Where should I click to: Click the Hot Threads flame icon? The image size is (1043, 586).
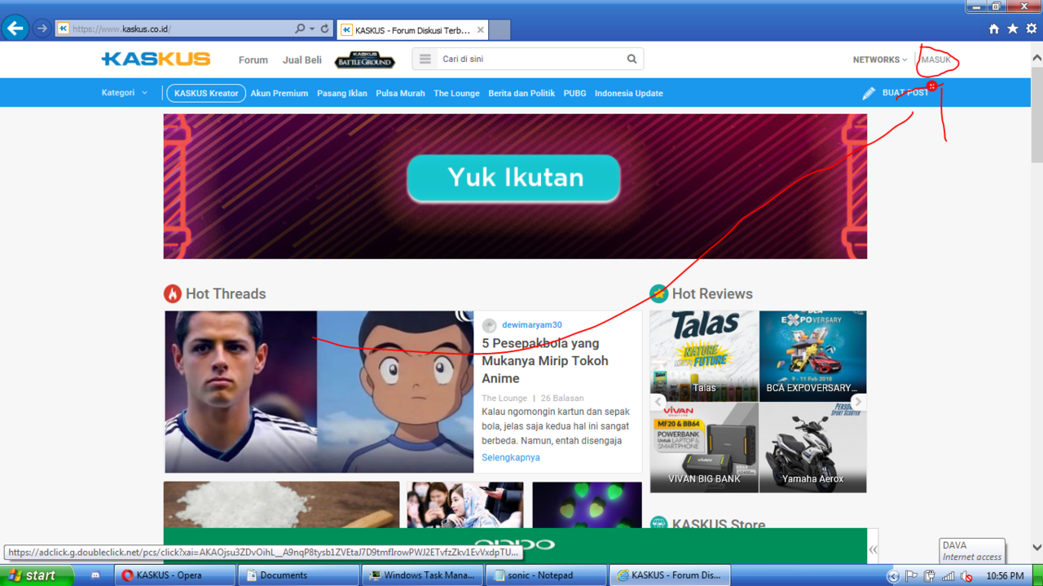(172, 293)
